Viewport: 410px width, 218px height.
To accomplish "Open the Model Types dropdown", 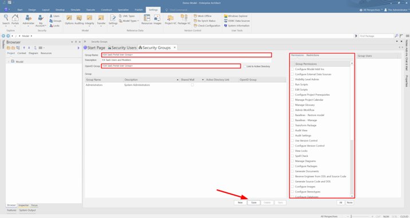I will [x=129, y=21].
